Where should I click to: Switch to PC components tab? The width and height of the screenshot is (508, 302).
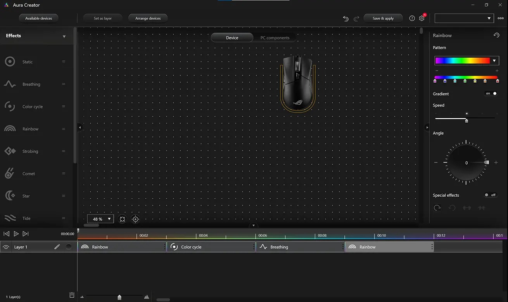click(x=275, y=38)
